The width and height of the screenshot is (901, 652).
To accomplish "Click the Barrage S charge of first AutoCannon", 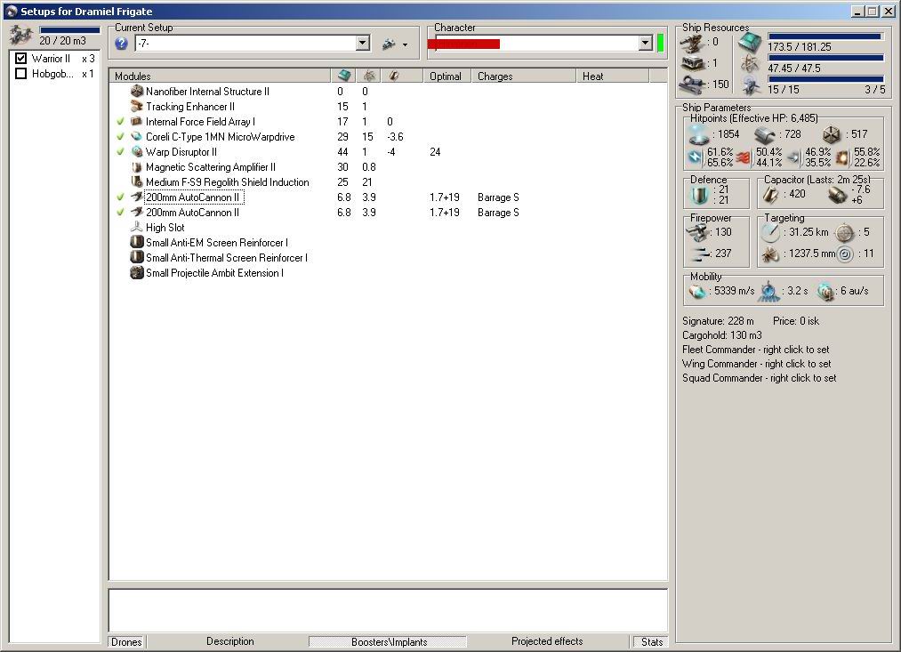I will pyautogui.click(x=498, y=197).
